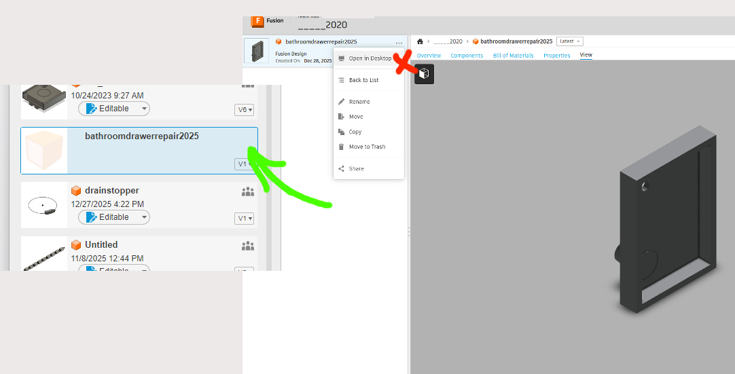735x374 pixels.
Task: Open the Bill of Materials tab
Action: pyautogui.click(x=514, y=55)
